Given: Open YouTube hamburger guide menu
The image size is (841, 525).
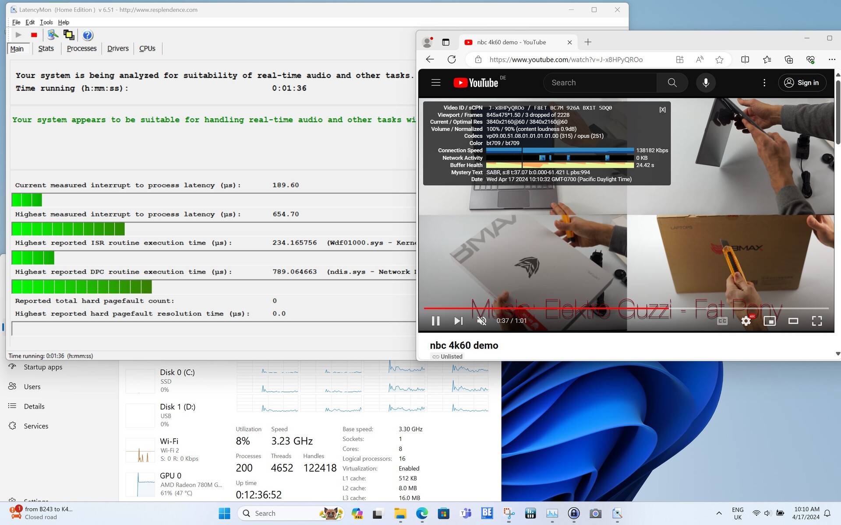Looking at the screenshot, I should (435, 83).
